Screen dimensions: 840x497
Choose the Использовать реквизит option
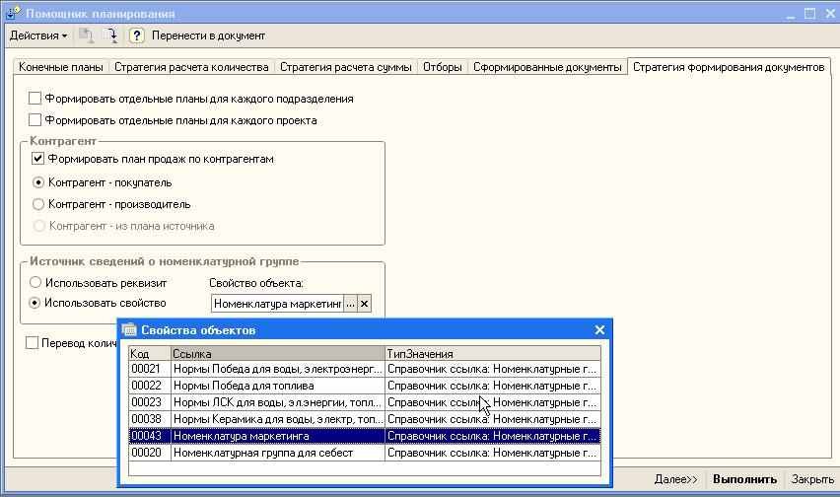click(x=35, y=282)
